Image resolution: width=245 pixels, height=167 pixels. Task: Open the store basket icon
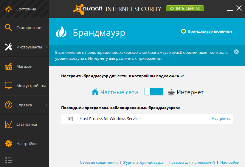point(9,66)
